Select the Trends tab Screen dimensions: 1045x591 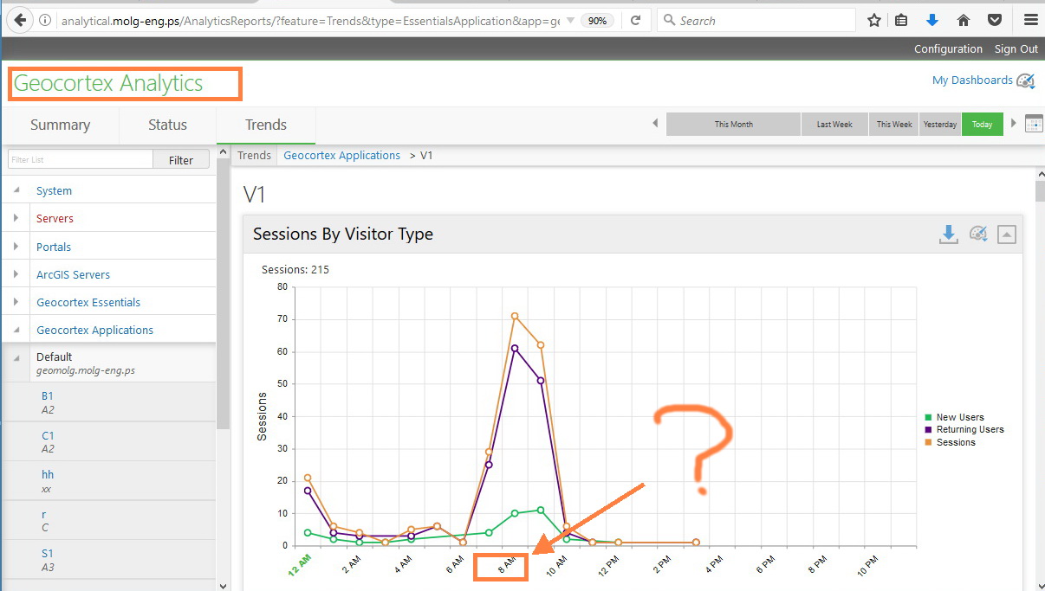[266, 125]
